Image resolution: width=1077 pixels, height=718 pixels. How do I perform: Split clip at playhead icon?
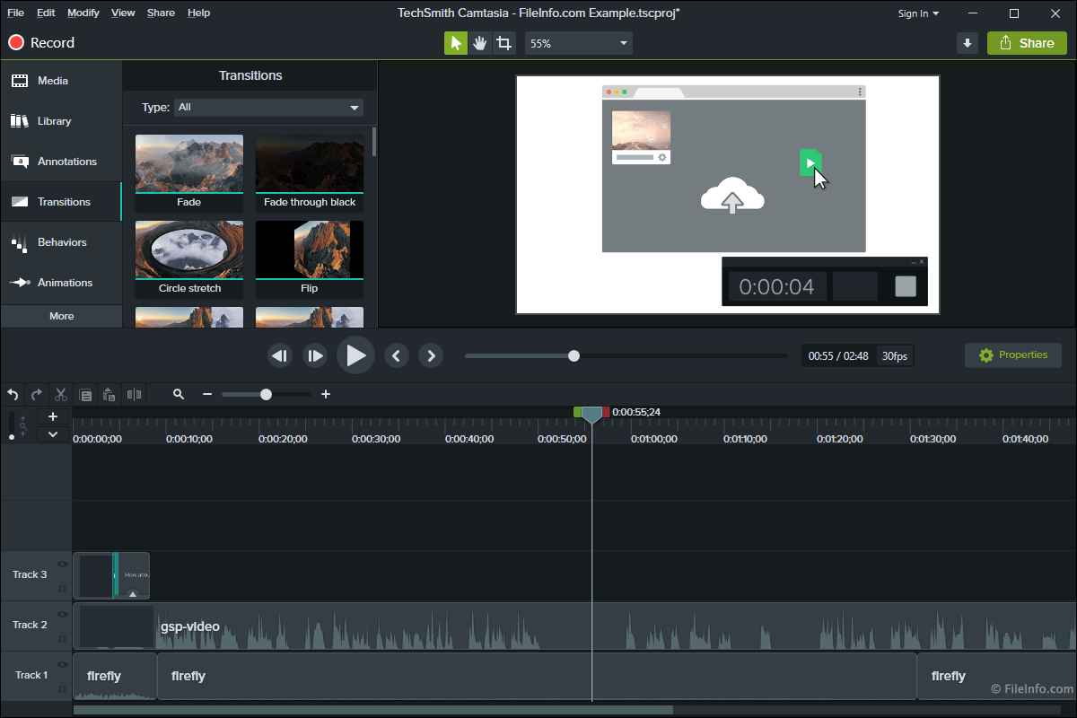point(134,394)
